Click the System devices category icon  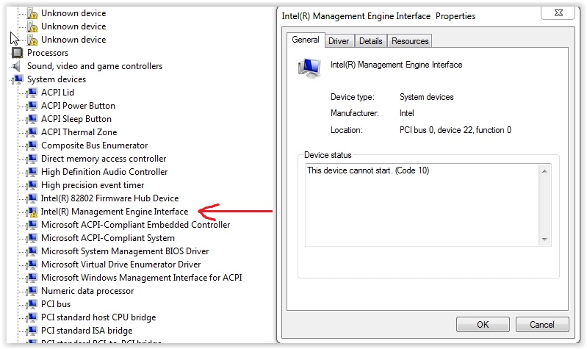(x=18, y=79)
